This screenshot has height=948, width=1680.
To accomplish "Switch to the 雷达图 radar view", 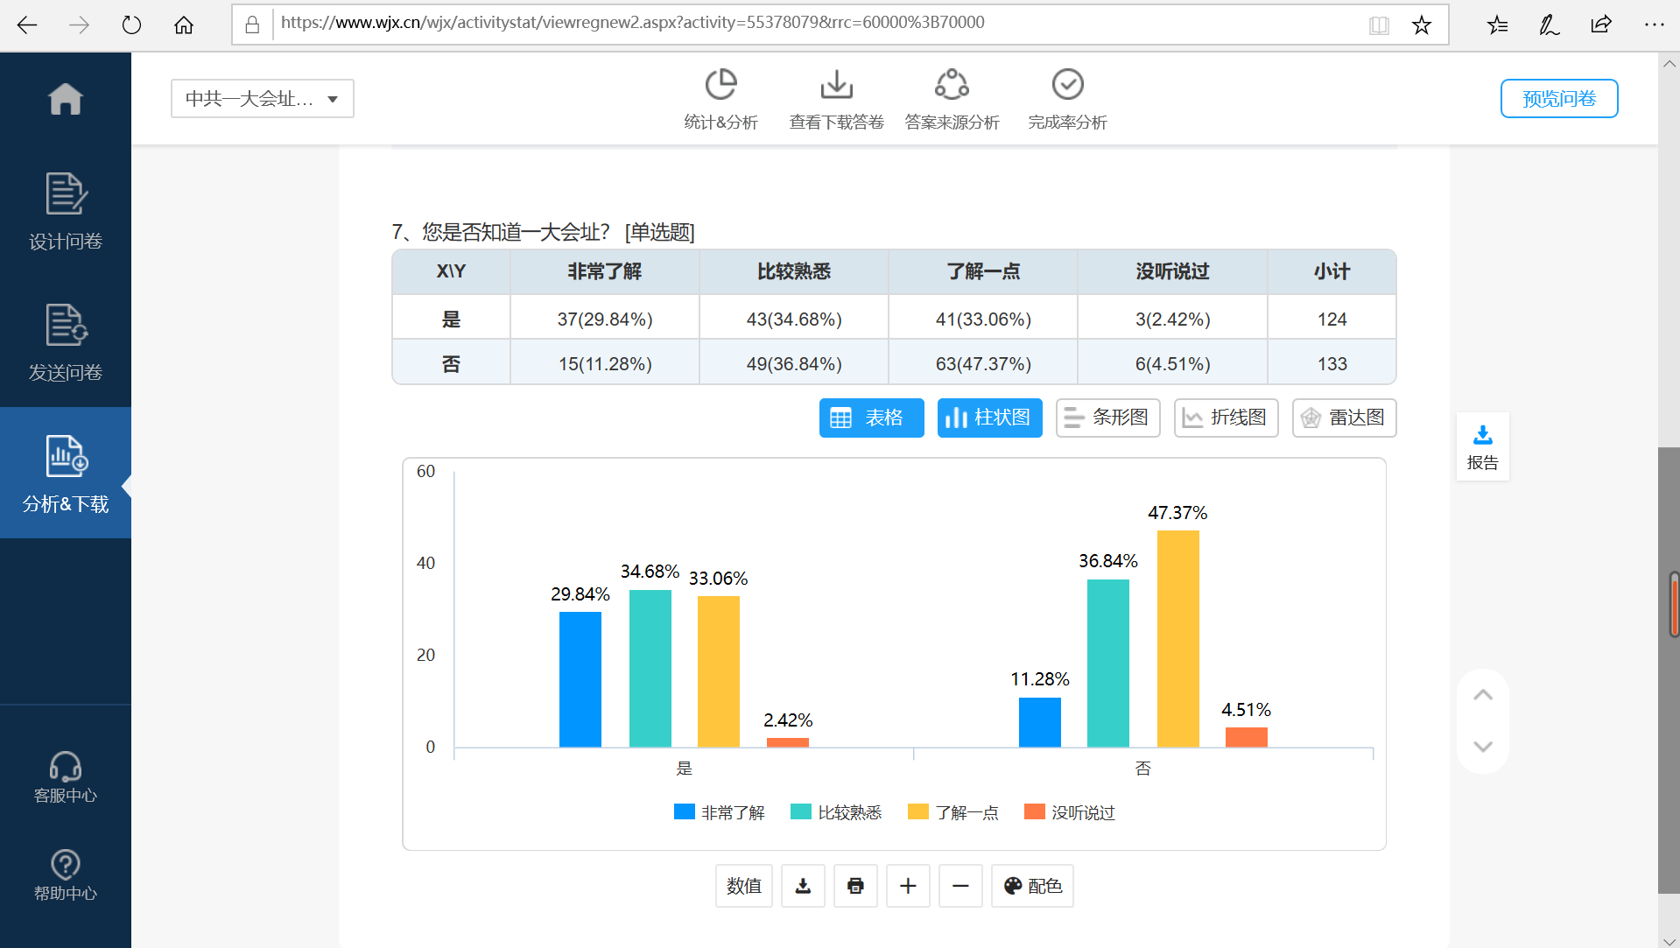I will click(1343, 418).
